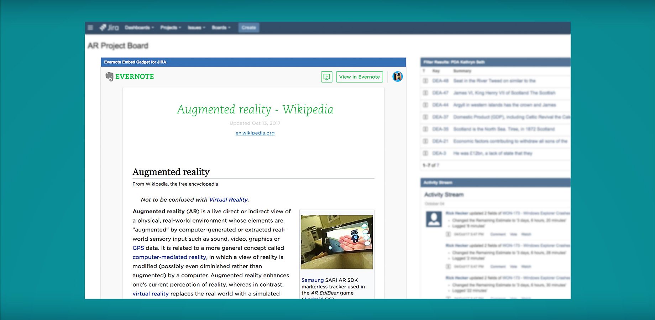
Task: Click issue type icon for DEA-37
Action: click(x=425, y=117)
